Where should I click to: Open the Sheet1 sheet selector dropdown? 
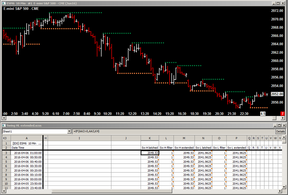(70, 131)
